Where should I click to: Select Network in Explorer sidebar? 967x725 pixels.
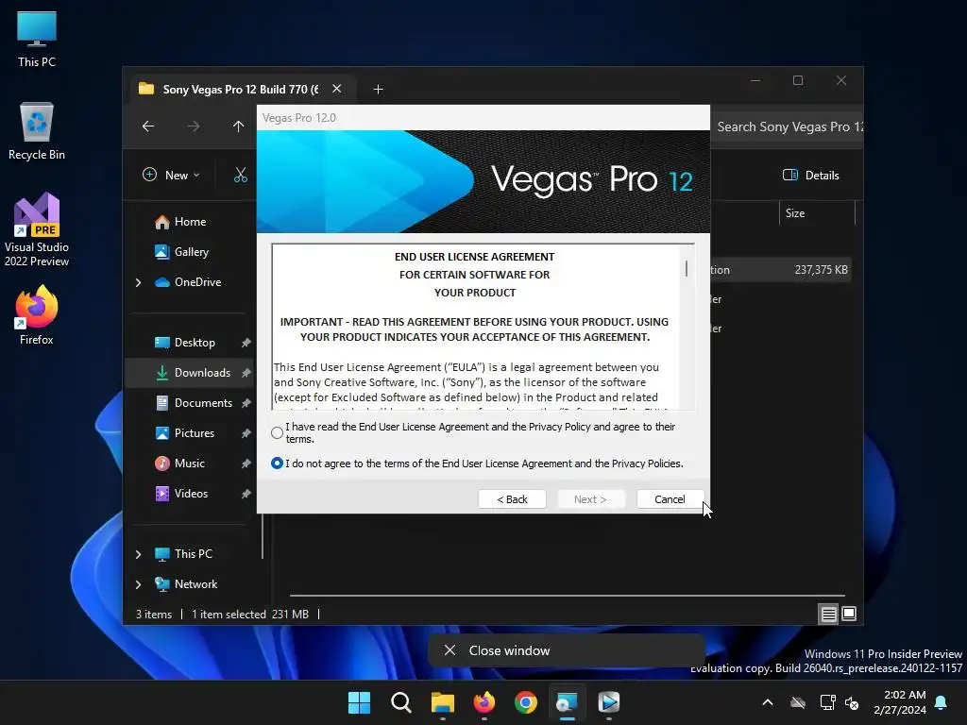[x=186, y=584]
